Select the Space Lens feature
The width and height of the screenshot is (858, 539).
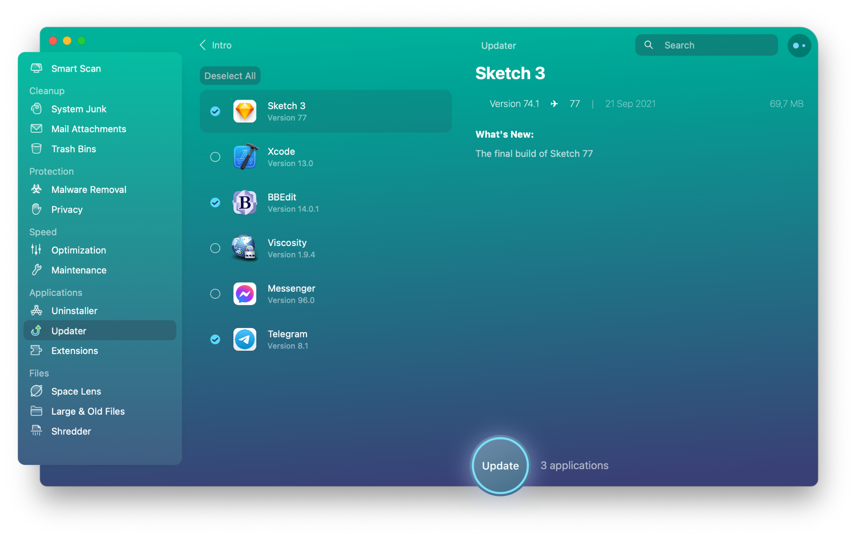[x=77, y=391]
